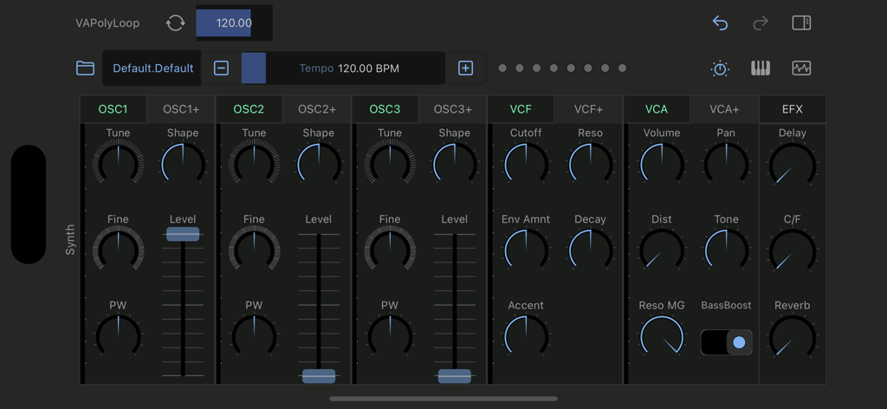This screenshot has width=887, height=409.
Task: Click the undo arrow icon
Action: [720, 23]
